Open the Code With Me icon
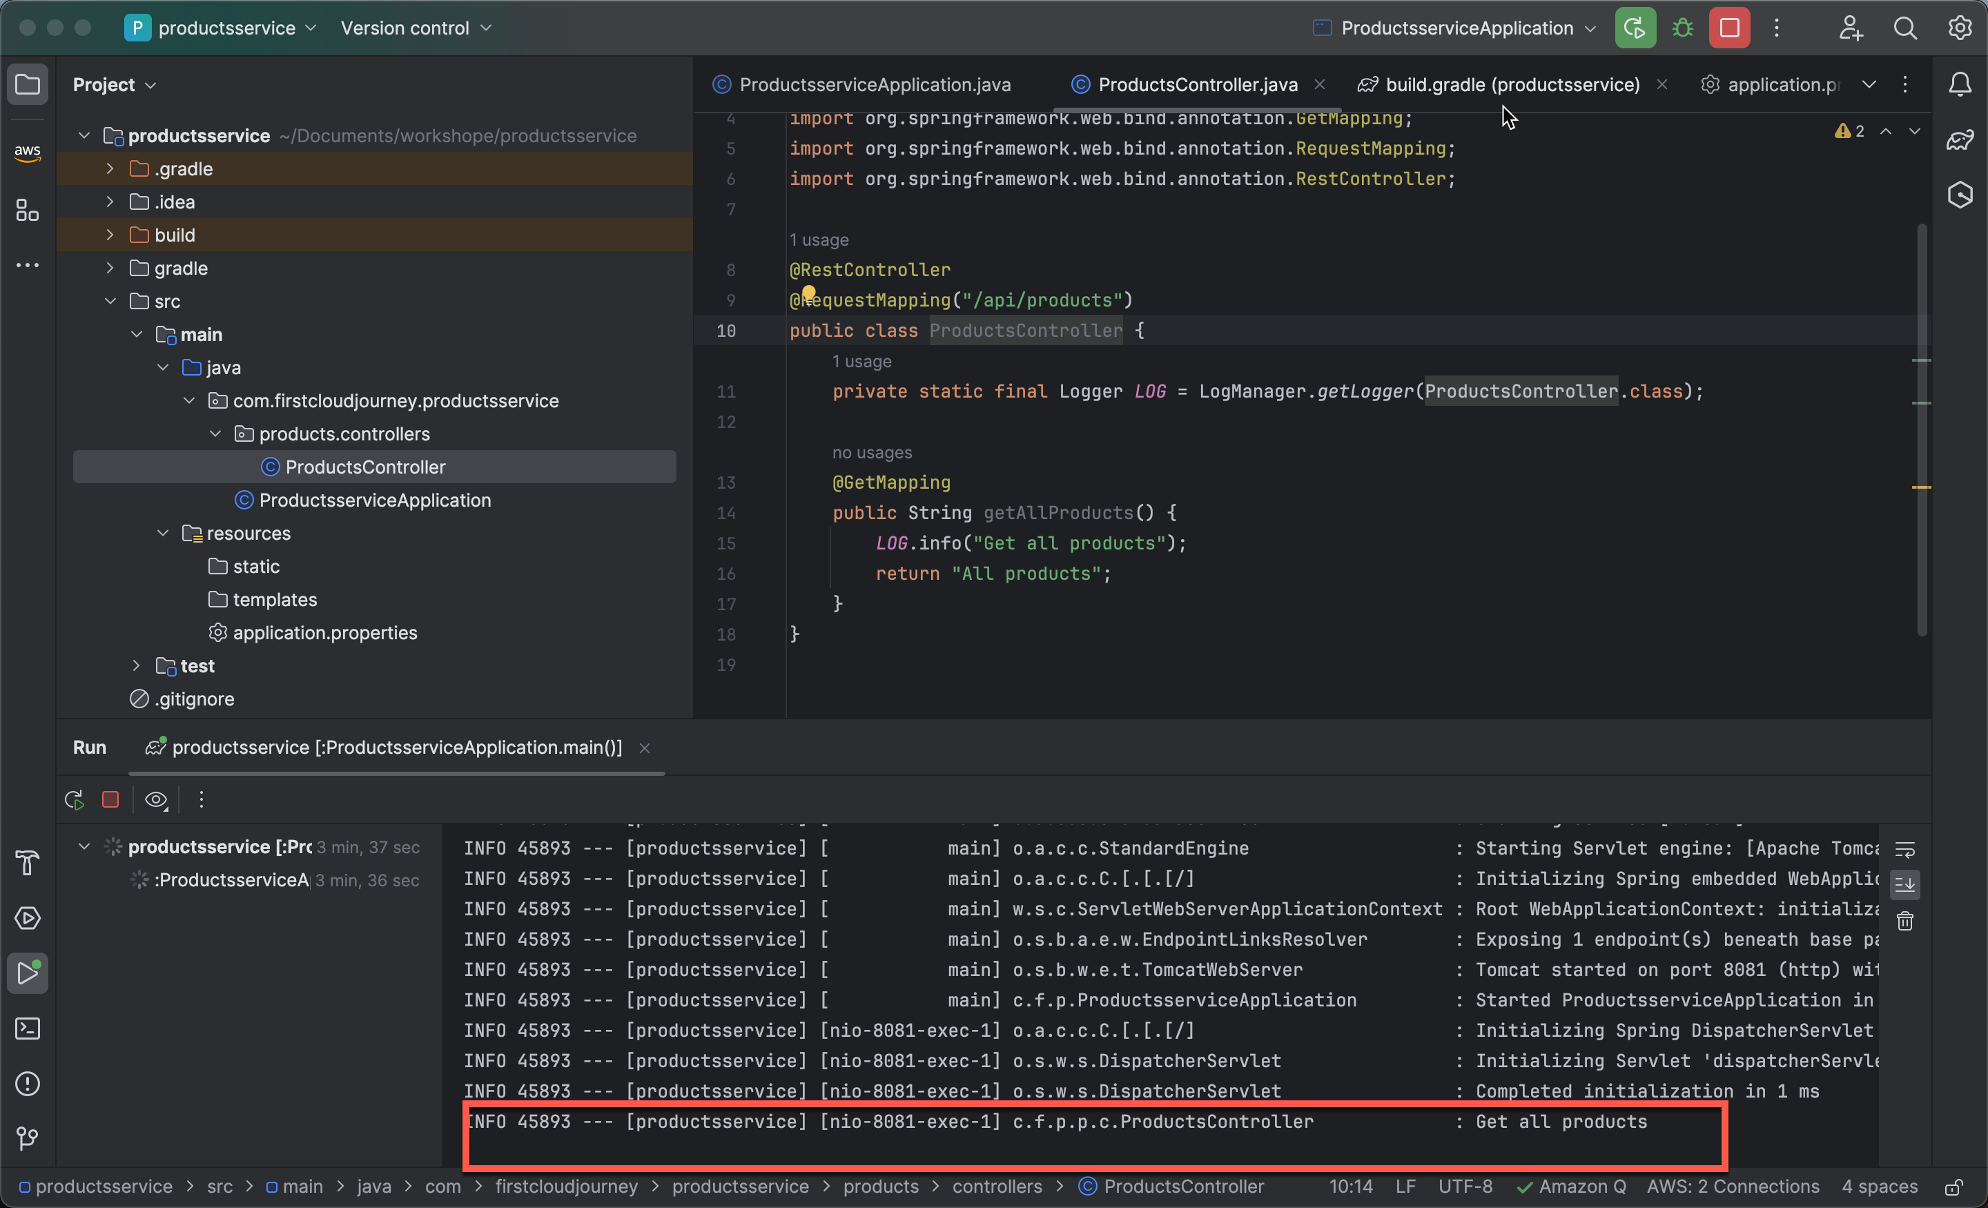This screenshot has height=1208, width=1988. click(x=1851, y=28)
